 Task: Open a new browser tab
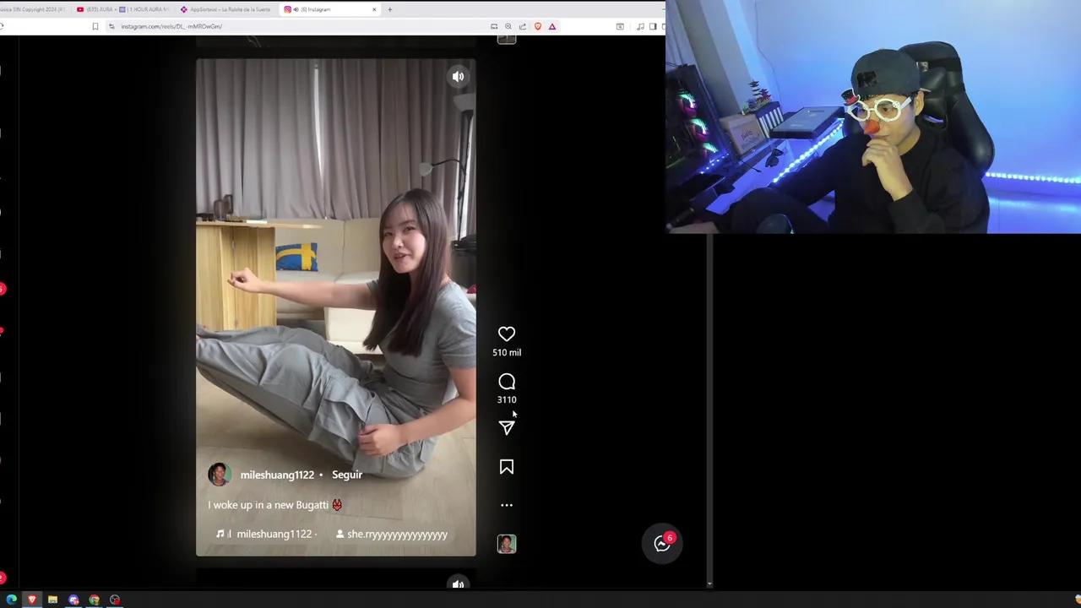389,9
